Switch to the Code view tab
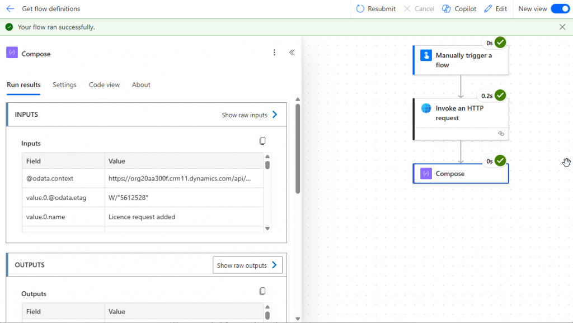 pyautogui.click(x=104, y=85)
